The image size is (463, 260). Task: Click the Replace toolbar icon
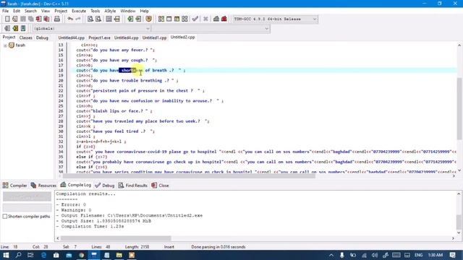click(98, 19)
